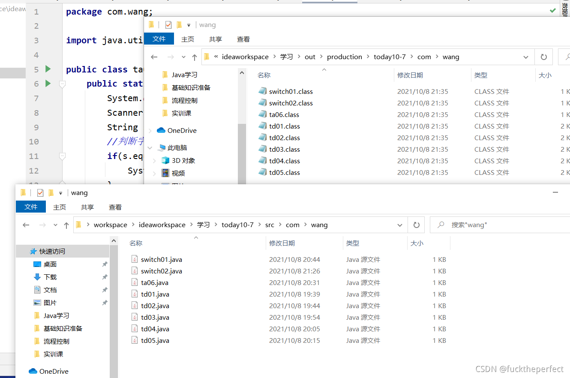
Task: Switch to 共享 tab in the lower wang window
Action: click(87, 207)
